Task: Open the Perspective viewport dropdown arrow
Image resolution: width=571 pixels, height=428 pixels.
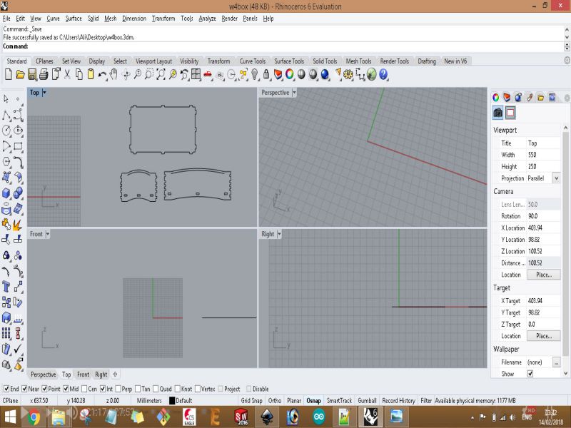Action: click(x=294, y=93)
